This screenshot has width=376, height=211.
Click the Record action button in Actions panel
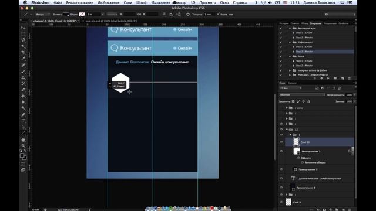321,78
